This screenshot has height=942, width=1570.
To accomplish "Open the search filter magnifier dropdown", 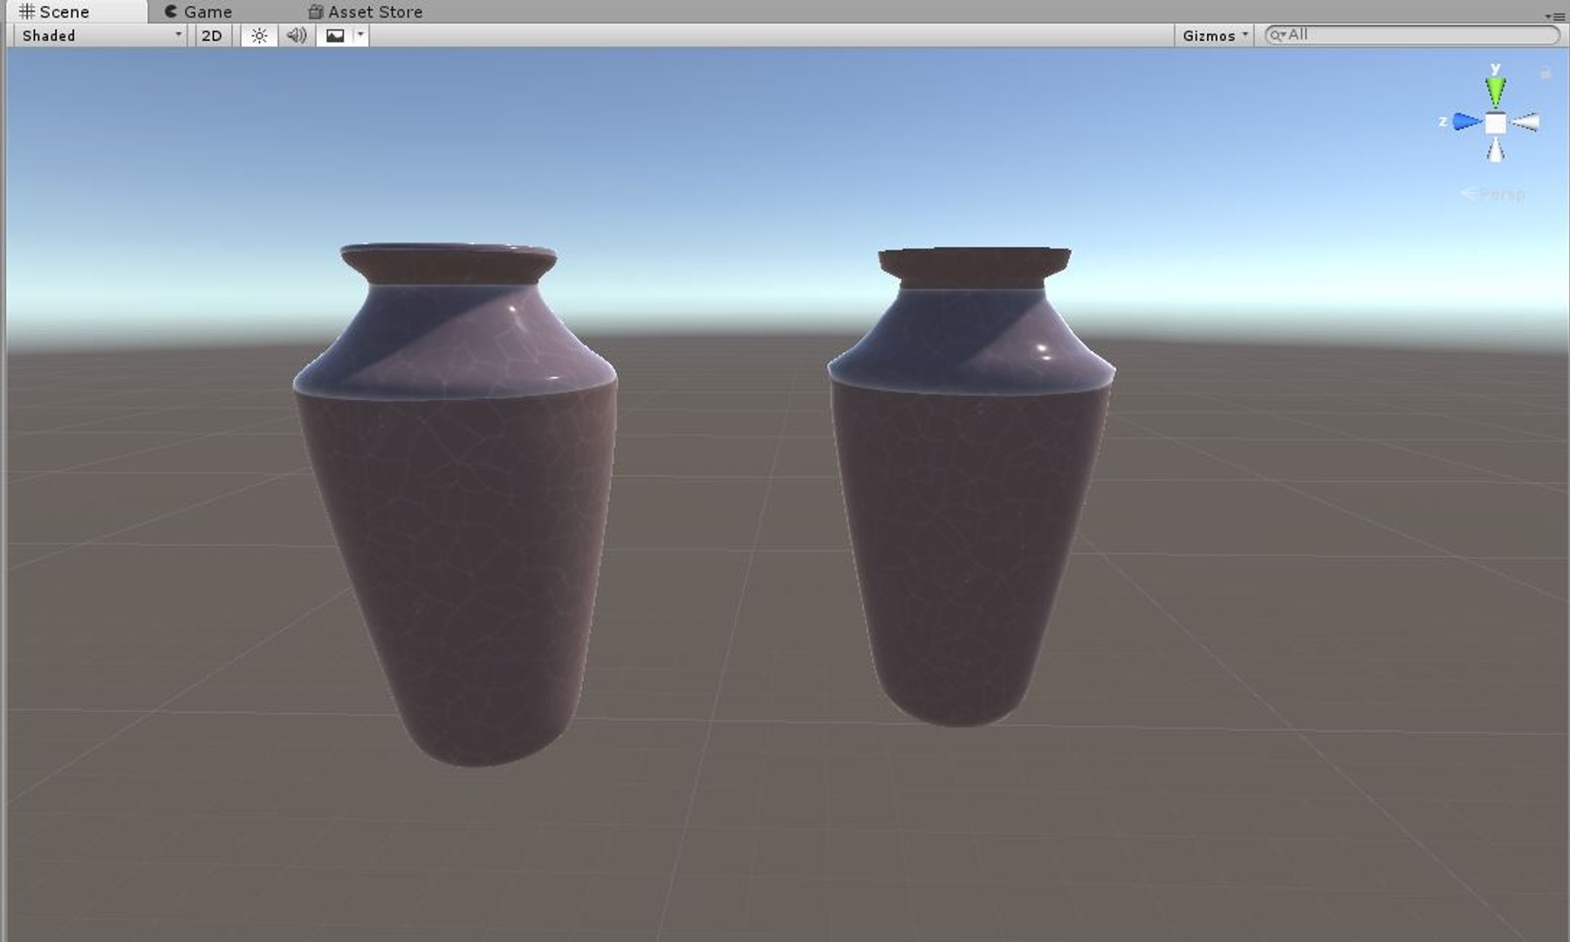I will pos(1278,35).
